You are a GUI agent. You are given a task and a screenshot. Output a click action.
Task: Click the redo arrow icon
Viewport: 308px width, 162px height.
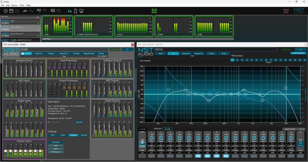[31, 11]
